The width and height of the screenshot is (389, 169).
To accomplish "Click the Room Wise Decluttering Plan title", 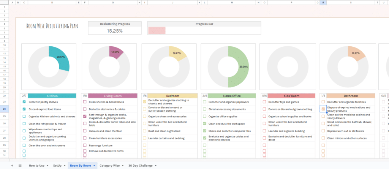I will click(52, 26).
